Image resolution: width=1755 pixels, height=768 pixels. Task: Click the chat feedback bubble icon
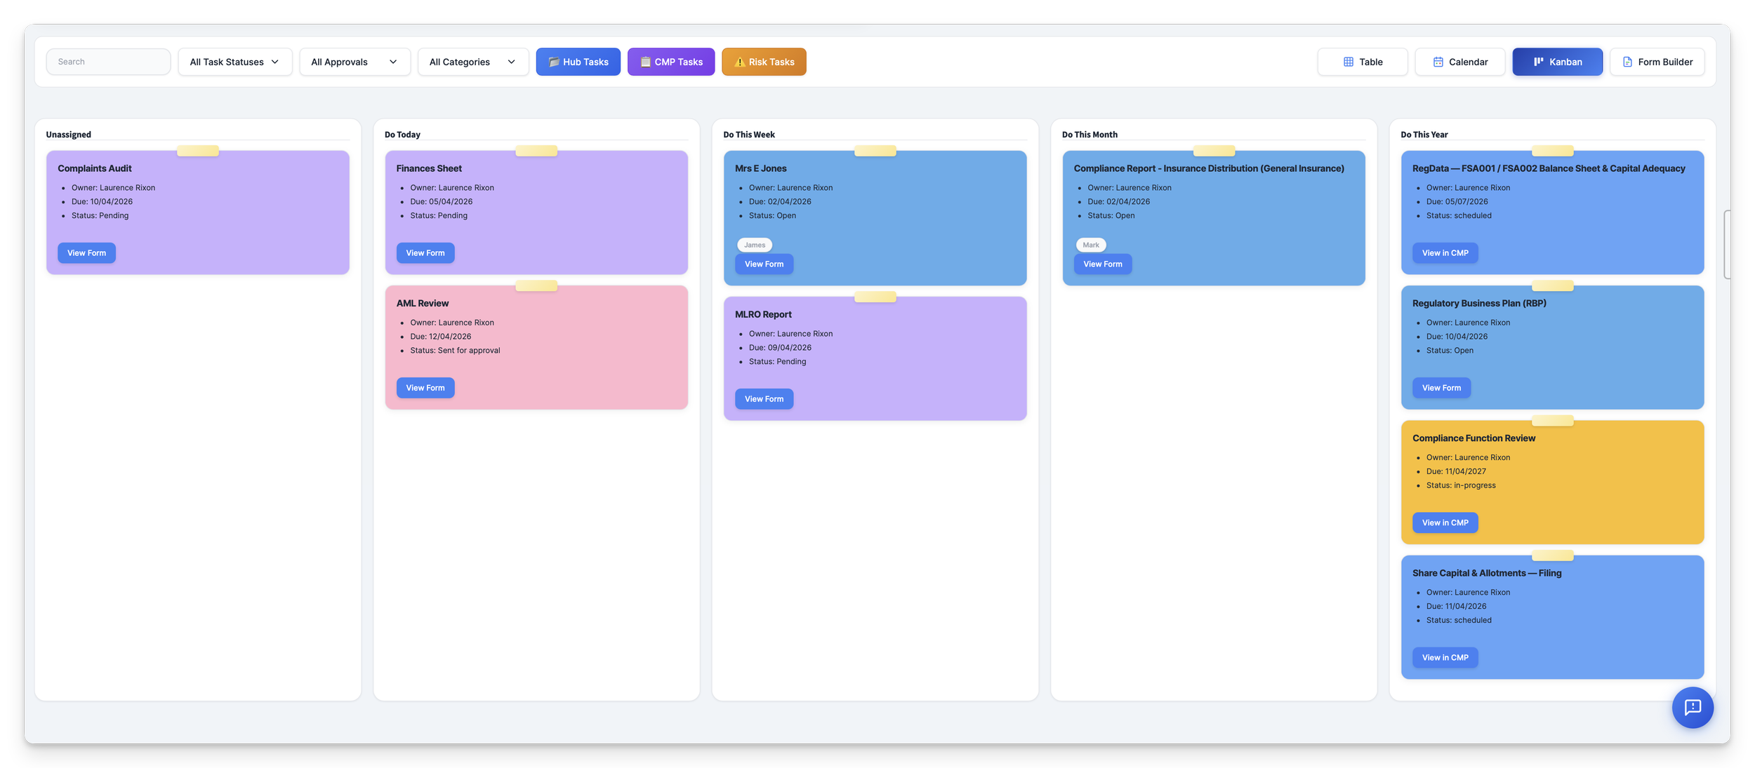pyautogui.click(x=1692, y=707)
